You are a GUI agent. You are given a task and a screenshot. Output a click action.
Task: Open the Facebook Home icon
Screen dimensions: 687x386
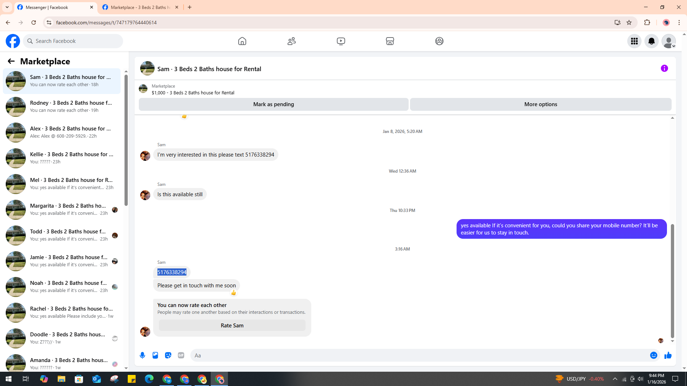click(242, 41)
